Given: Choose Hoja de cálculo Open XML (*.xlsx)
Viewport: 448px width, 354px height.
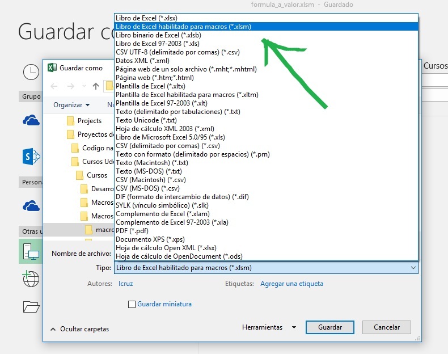Looking at the screenshot, I should point(266,248).
